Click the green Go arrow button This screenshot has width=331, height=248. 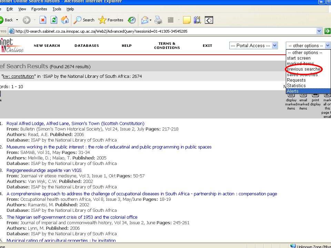[x=328, y=31]
